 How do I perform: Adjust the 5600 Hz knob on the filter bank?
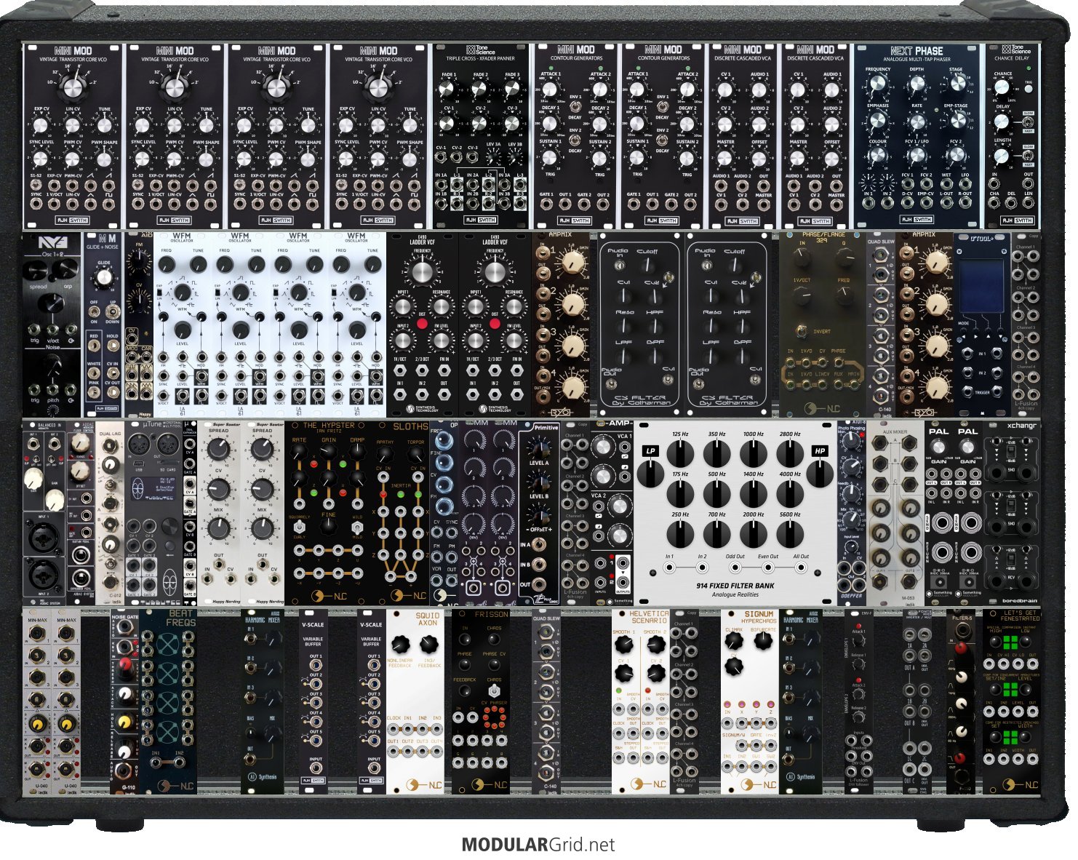pos(790,535)
